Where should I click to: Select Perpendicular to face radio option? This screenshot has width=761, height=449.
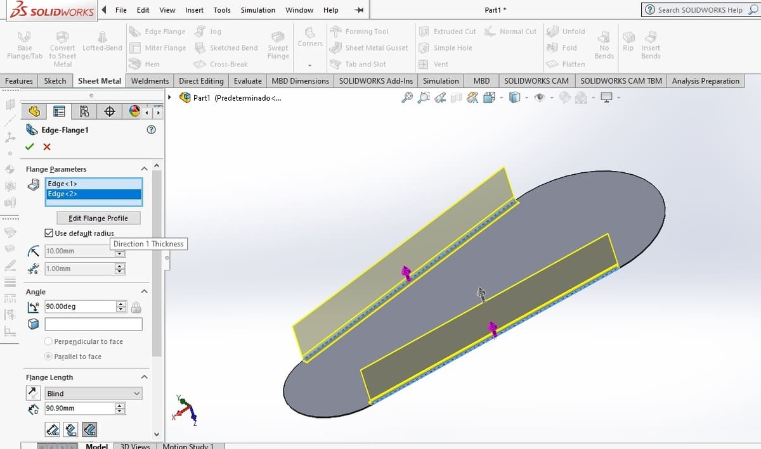[x=48, y=341]
